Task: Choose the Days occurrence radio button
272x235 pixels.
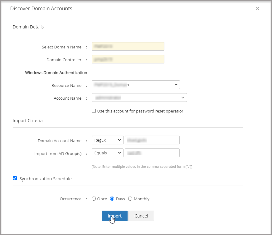Action: click(x=112, y=199)
